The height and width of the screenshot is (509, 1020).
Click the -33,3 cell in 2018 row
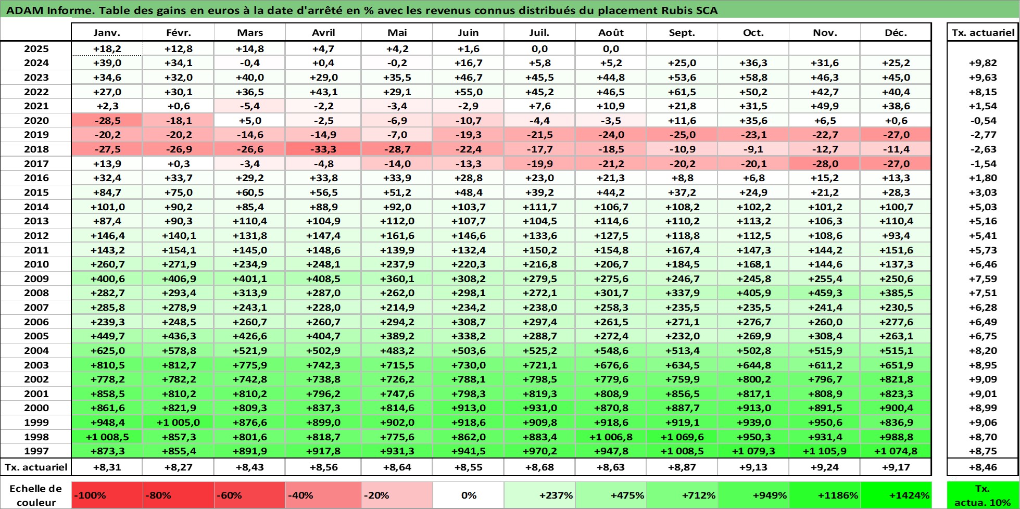323,149
